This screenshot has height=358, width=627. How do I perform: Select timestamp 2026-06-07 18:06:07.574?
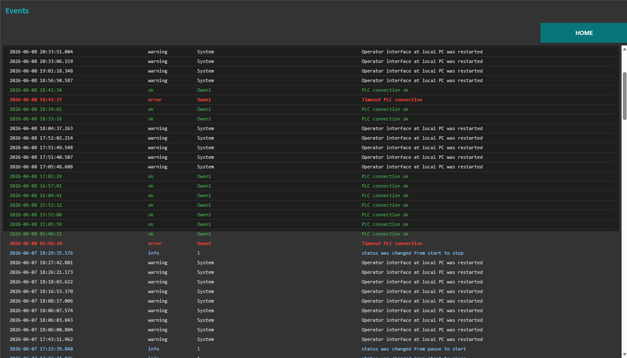tap(41, 310)
